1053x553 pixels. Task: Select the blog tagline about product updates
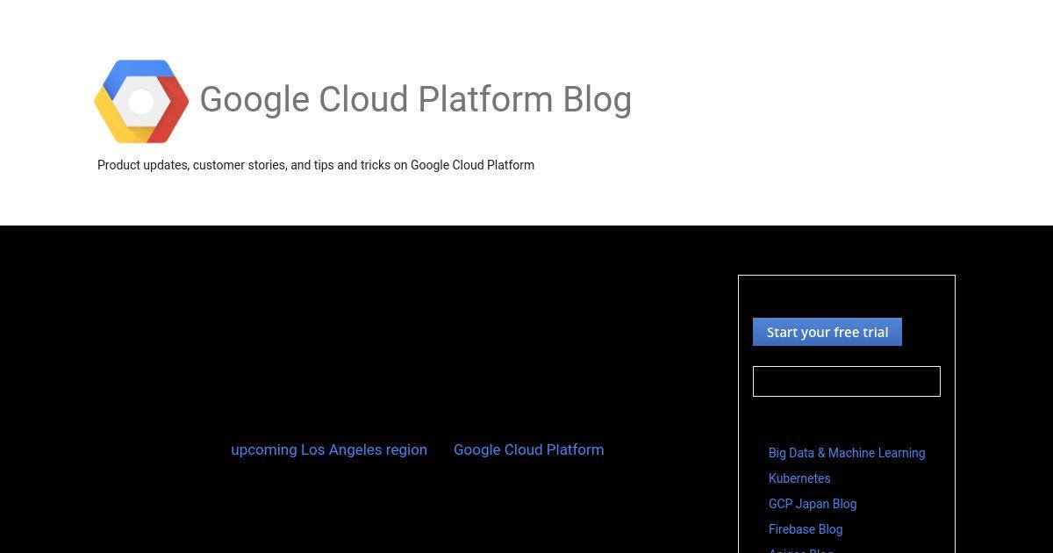click(x=316, y=165)
